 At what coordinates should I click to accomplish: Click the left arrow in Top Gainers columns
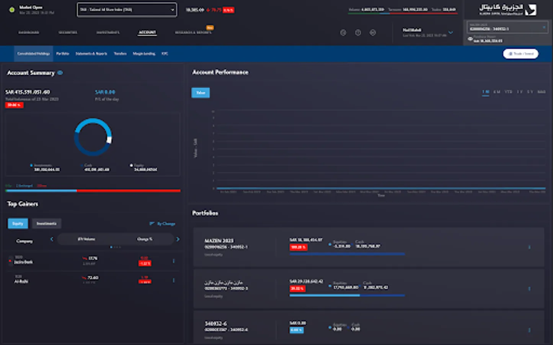[52, 239]
